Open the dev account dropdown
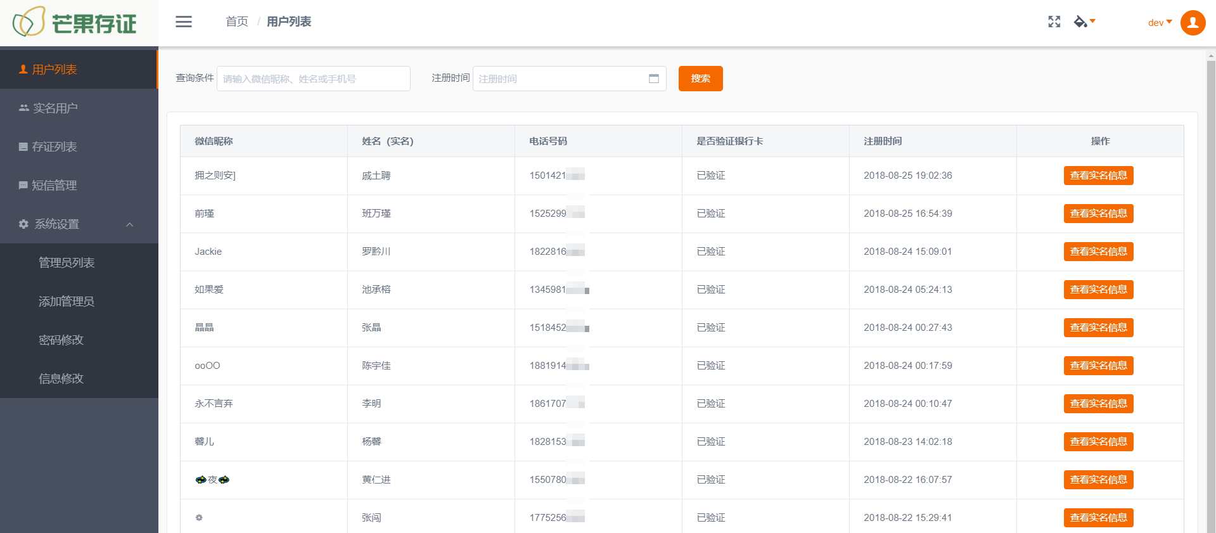The image size is (1216, 533). 1159,23
